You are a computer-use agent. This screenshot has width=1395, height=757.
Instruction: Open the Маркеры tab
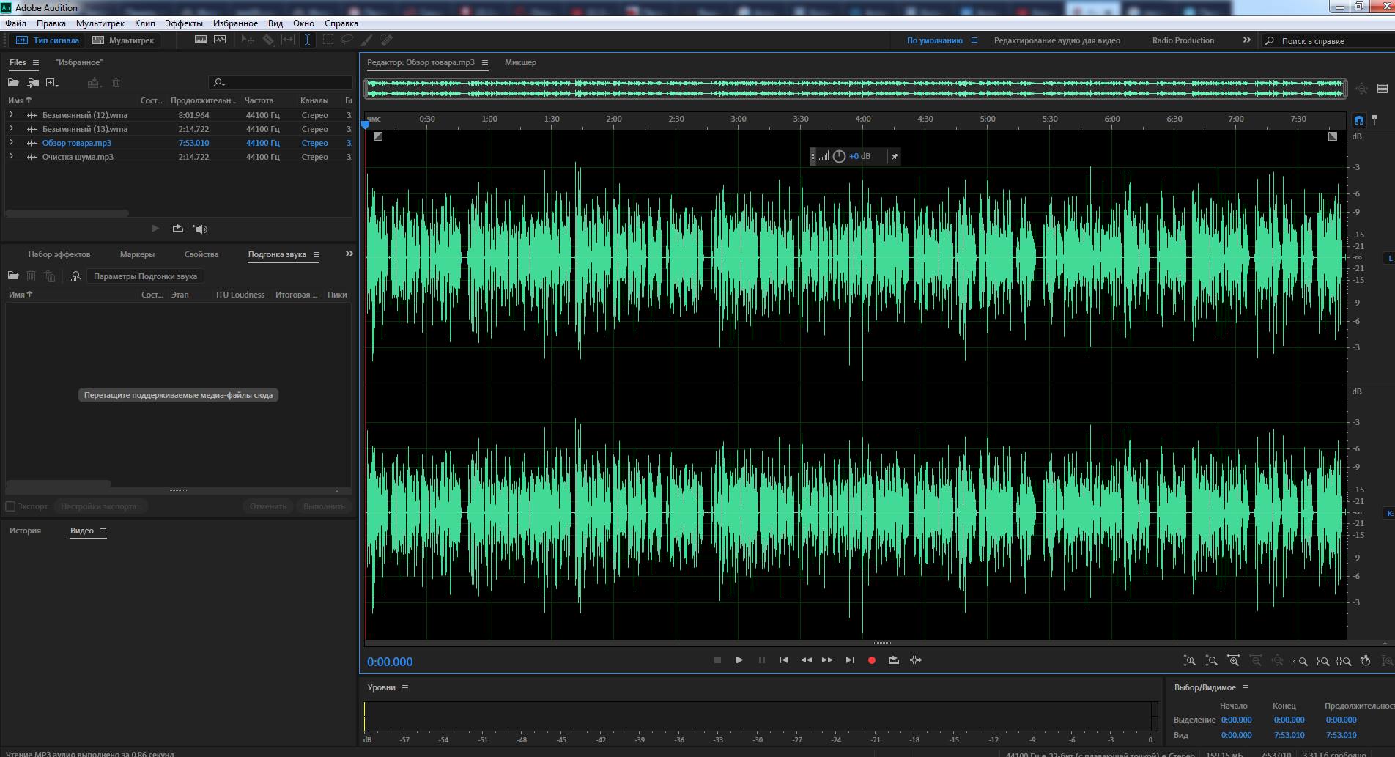[x=137, y=254]
